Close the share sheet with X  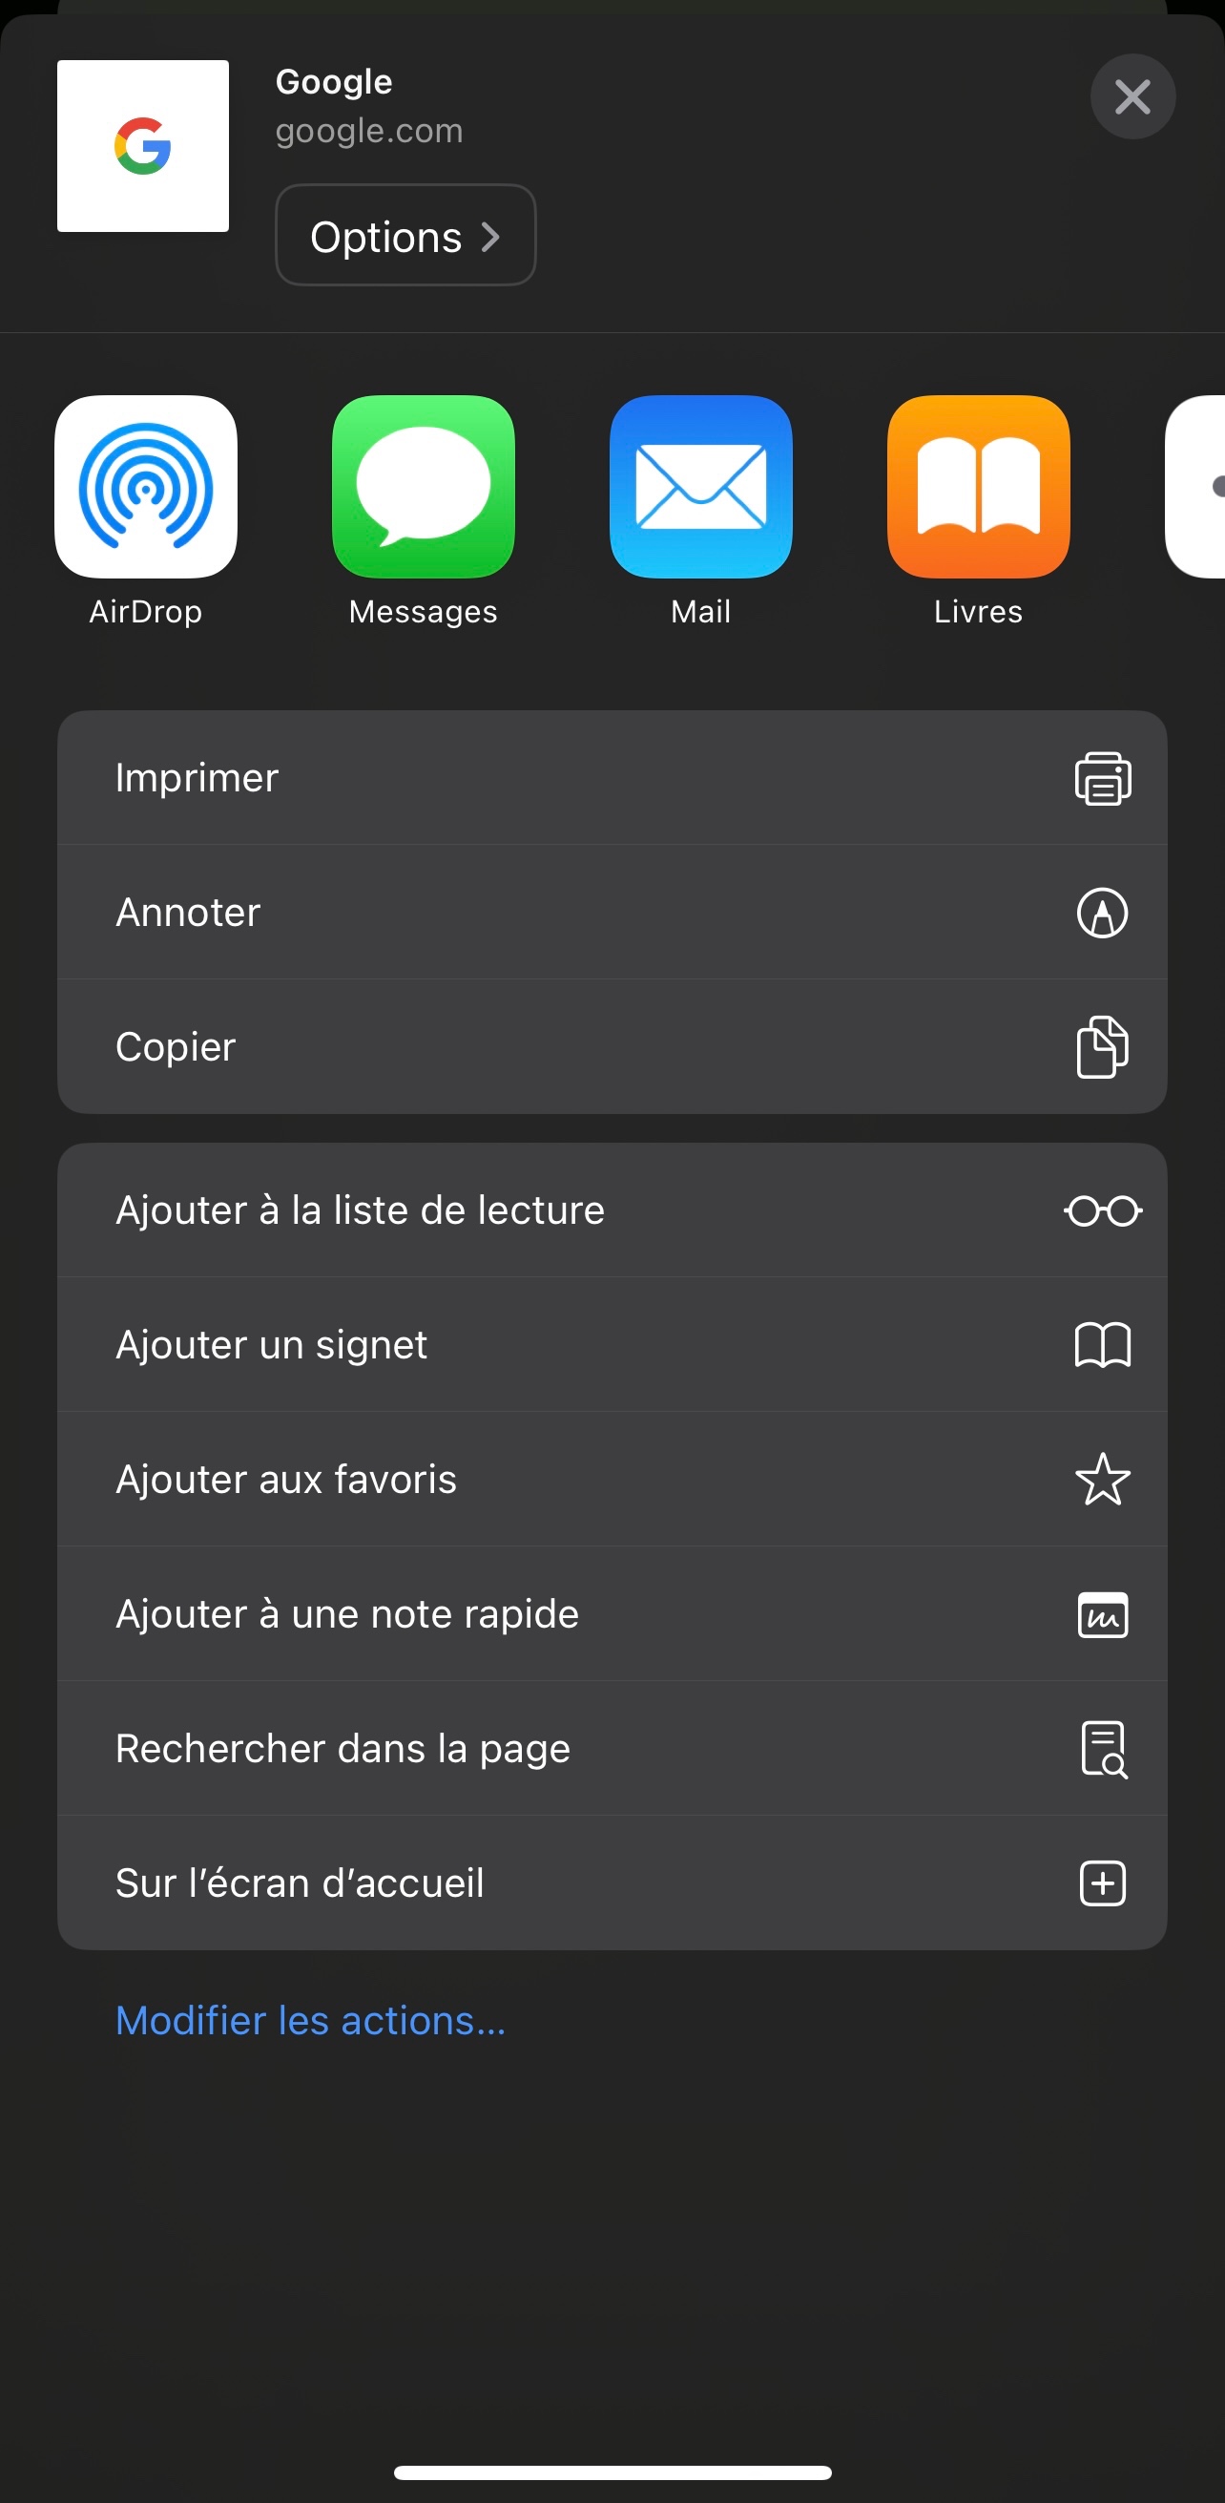pos(1132,97)
